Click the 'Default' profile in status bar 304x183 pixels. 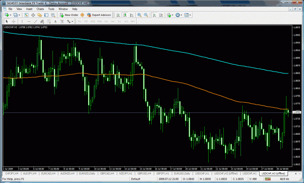136,179
